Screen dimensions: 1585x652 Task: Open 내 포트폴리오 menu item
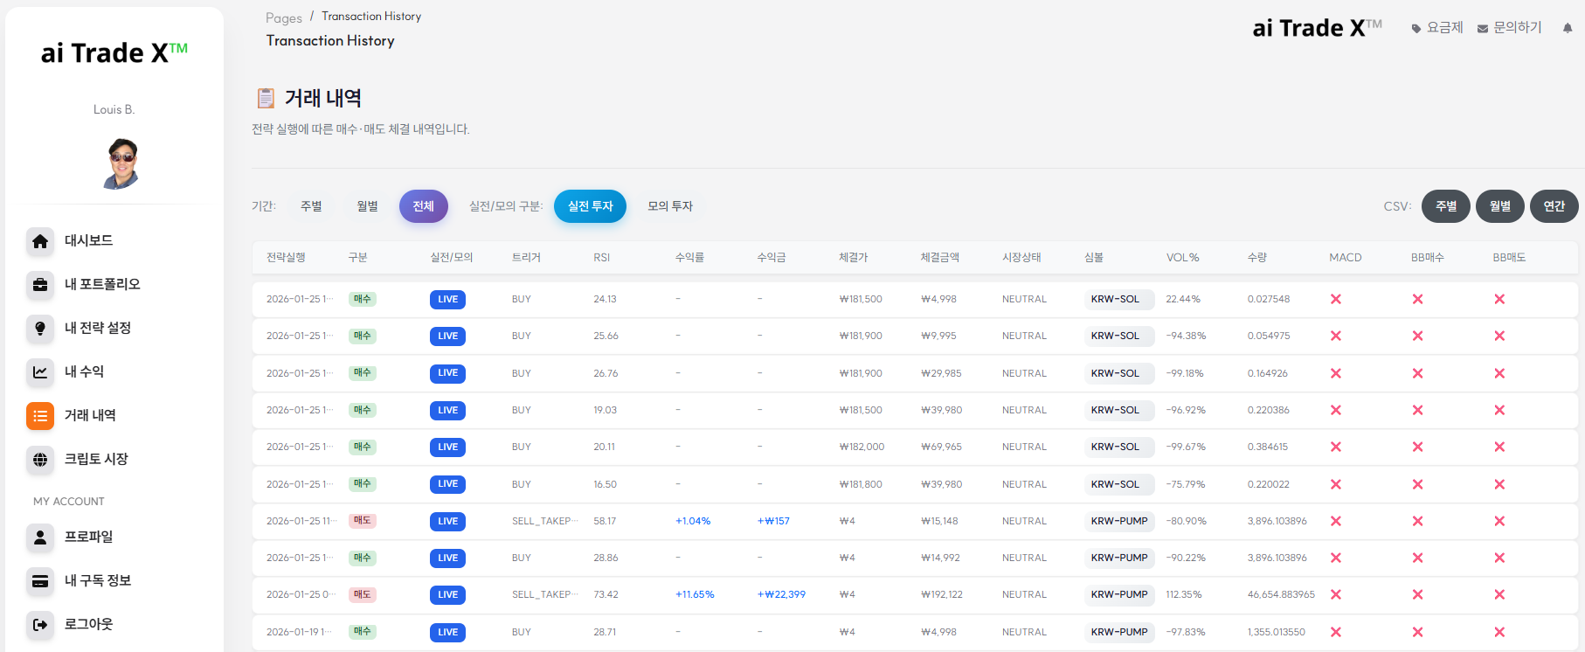pyautogui.click(x=102, y=285)
